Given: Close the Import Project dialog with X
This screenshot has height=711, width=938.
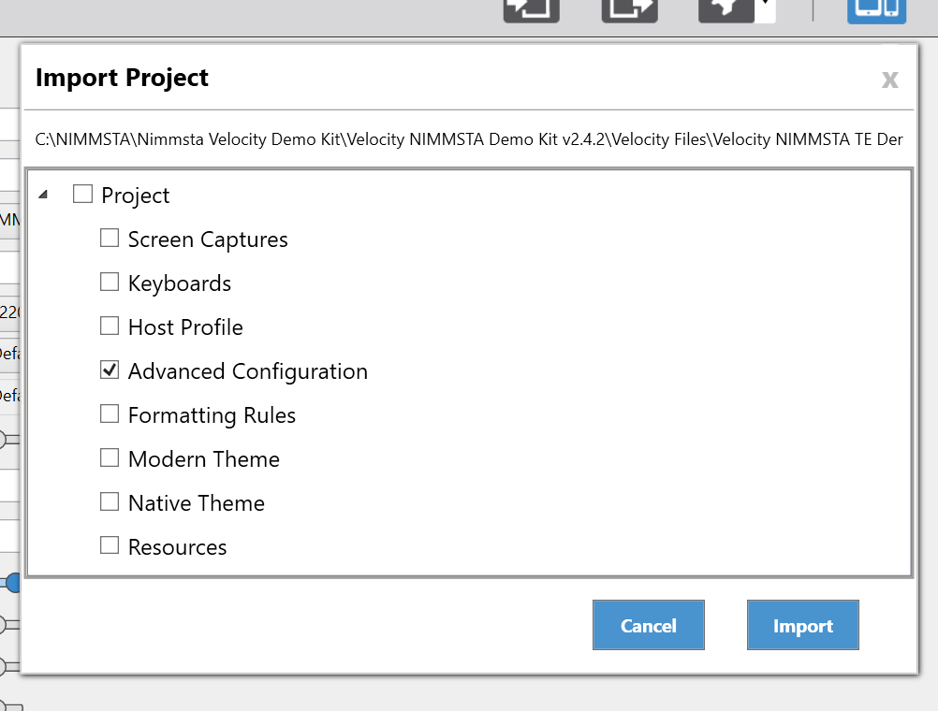Looking at the screenshot, I should coord(890,80).
